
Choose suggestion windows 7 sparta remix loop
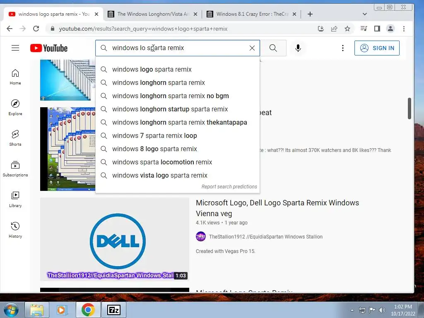(x=177, y=136)
